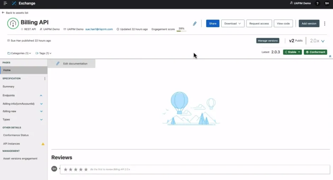
Task: Click the engagement score 39% indicator
Action: point(181,29)
